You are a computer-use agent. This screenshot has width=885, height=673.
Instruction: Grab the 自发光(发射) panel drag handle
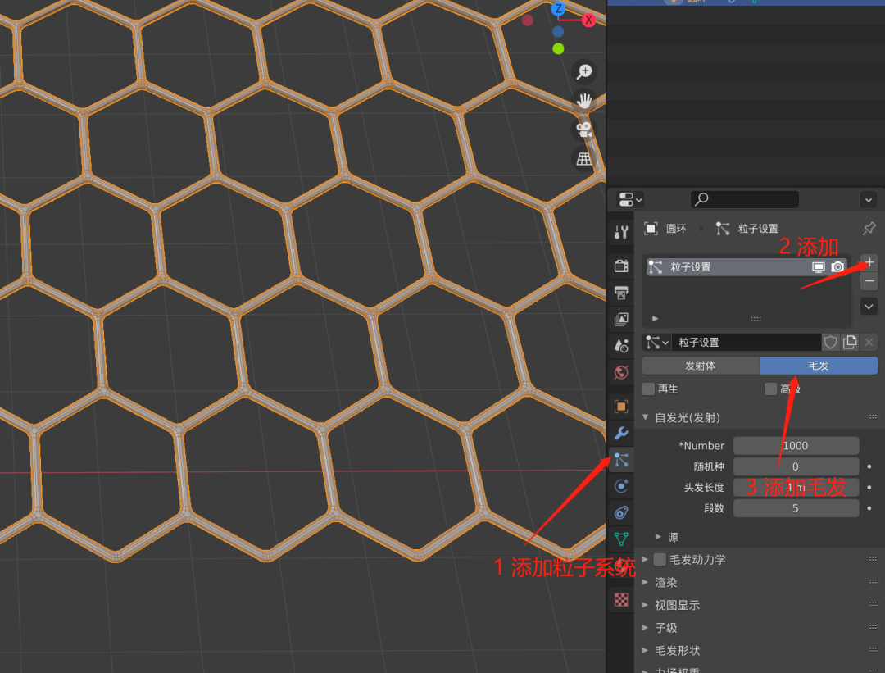point(874,416)
